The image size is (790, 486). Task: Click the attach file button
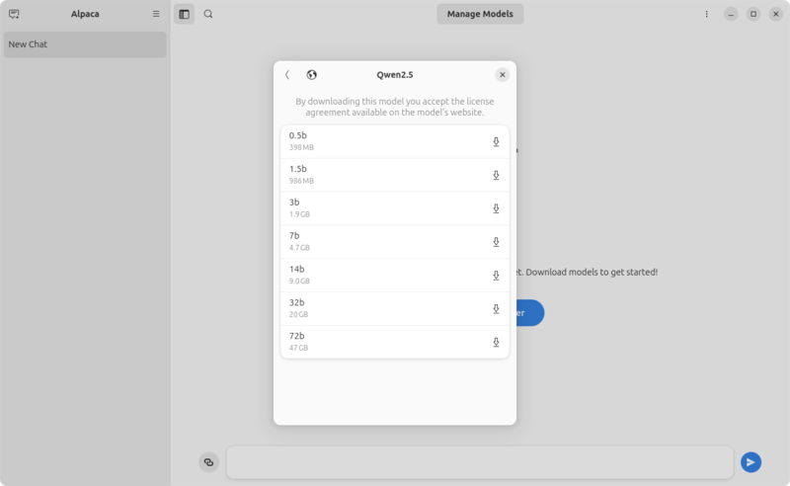tap(208, 462)
